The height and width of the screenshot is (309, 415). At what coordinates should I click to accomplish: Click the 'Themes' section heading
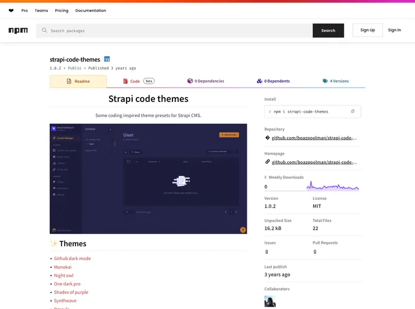(73, 244)
